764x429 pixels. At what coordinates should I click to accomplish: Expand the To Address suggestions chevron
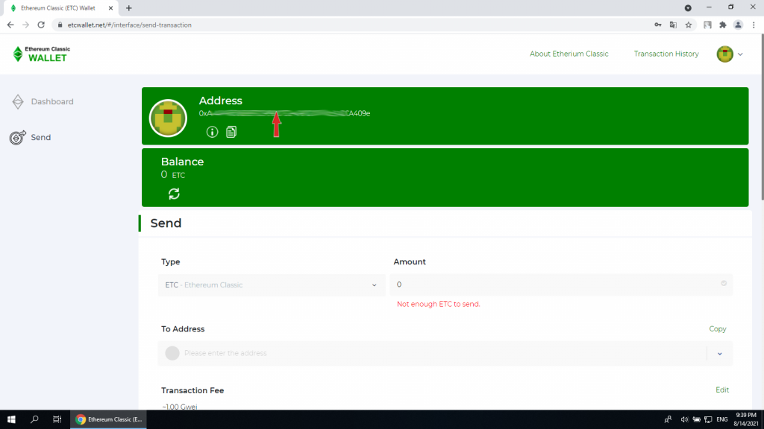pyautogui.click(x=719, y=354)
